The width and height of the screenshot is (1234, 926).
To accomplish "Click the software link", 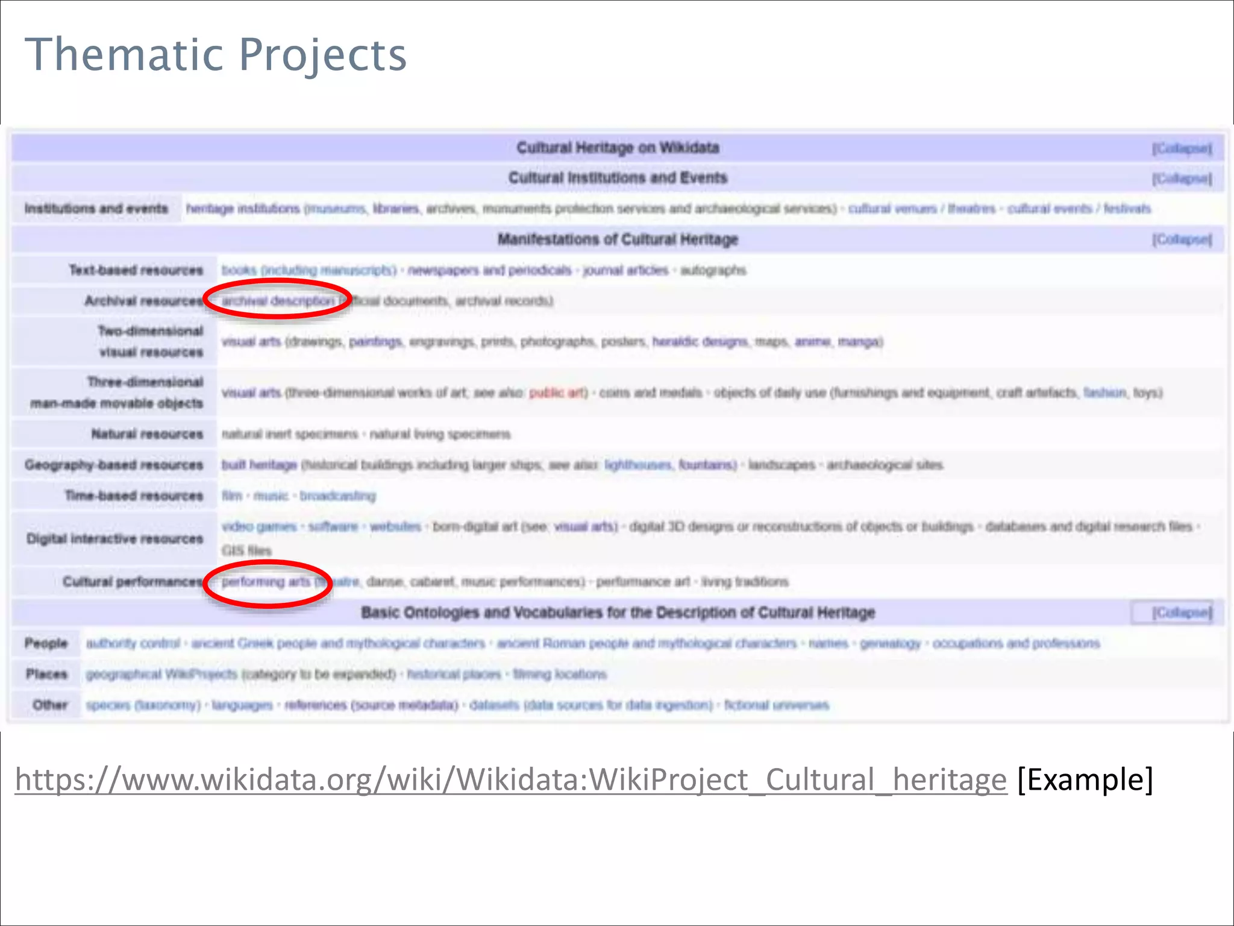I will tap(333, 526).
